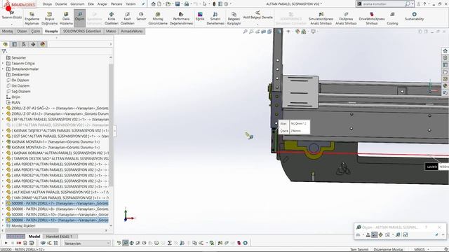Launch FloXpress Analiz Sihirbazı
This screenshot has width=449, height=252.
[x=346, y=18]
